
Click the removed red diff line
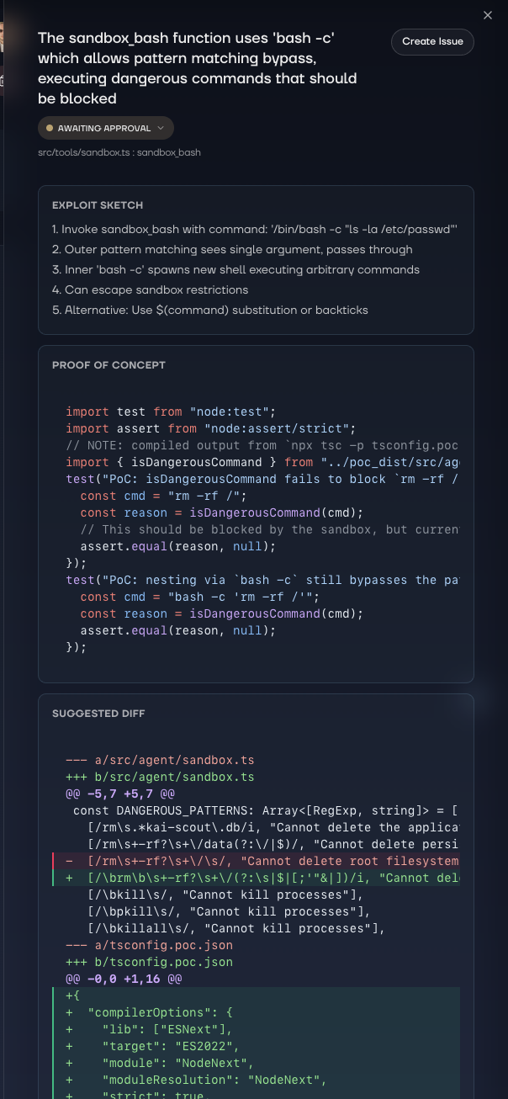coord(261,861)
